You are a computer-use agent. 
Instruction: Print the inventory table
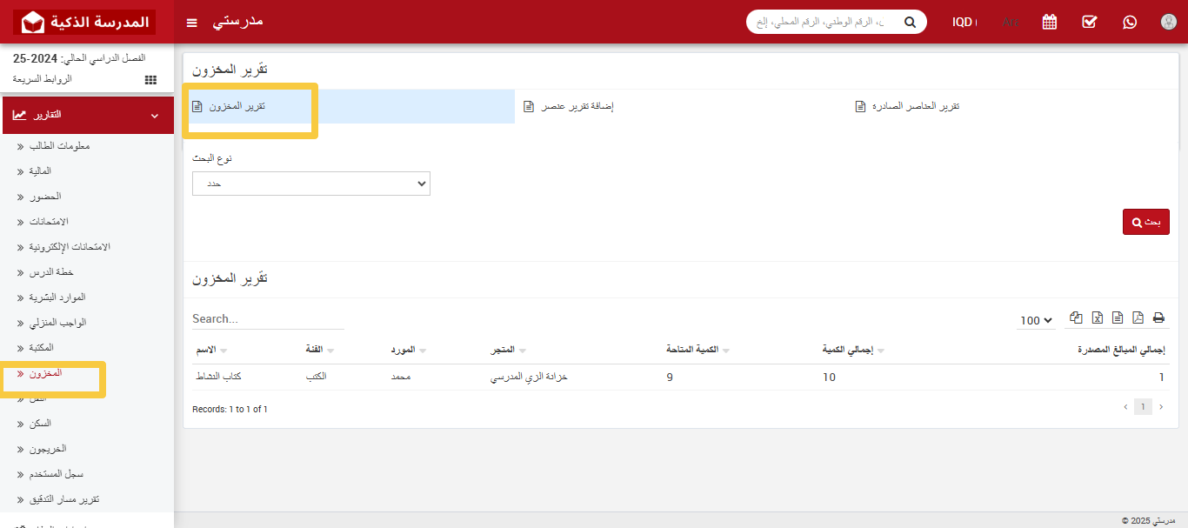click(x=1158, y=318)
